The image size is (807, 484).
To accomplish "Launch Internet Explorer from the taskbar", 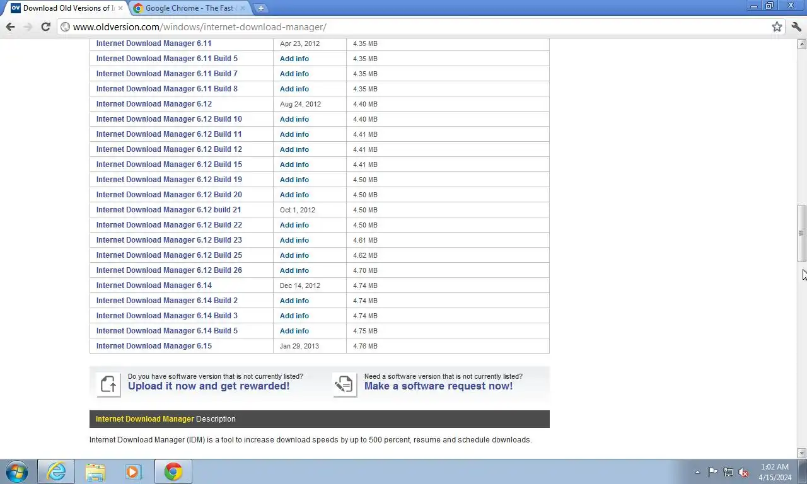I will (x=56, y=471).
